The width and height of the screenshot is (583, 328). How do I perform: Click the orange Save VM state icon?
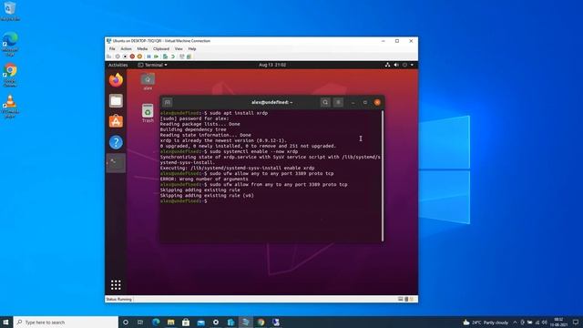point(139,56)
